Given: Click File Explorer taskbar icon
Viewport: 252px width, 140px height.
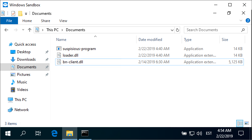Looking at the screenshot, I should click(70, 133).
